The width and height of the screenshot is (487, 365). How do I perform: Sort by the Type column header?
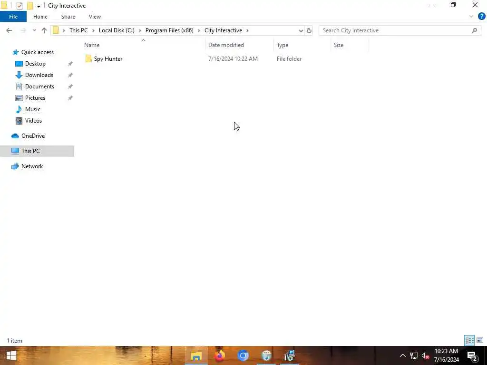[302, 45]
